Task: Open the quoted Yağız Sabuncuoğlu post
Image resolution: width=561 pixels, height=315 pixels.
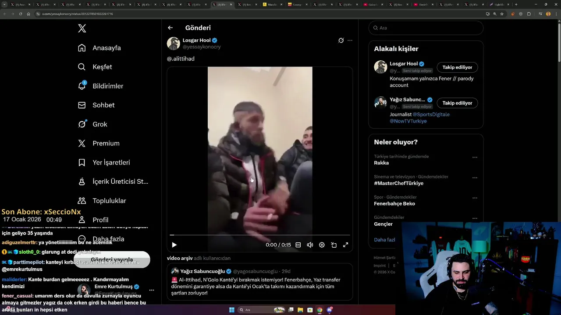Action: pos(260,282)
